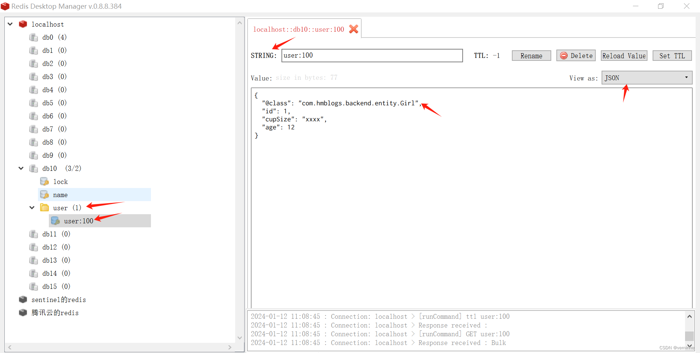Select the lock key in db10
This screenshot has width=700, height=353.
[61, 181]
